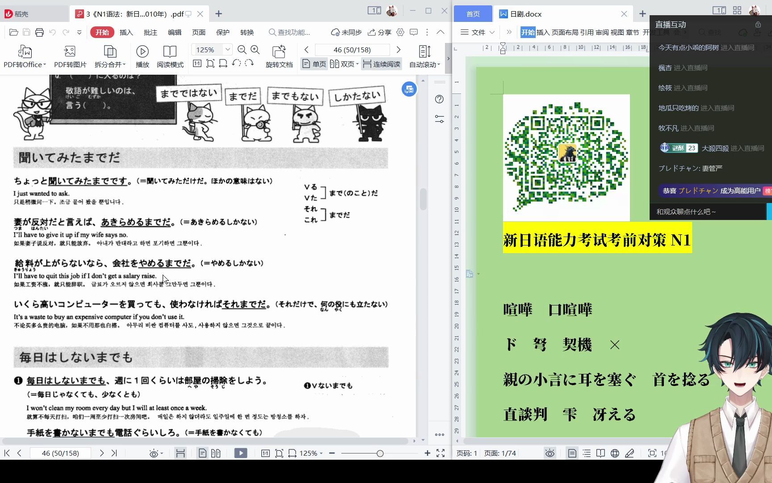Screen dimensions: 772x483
Task: Open the 插入 tab in PDF ribbon
Action: (126, 32)
